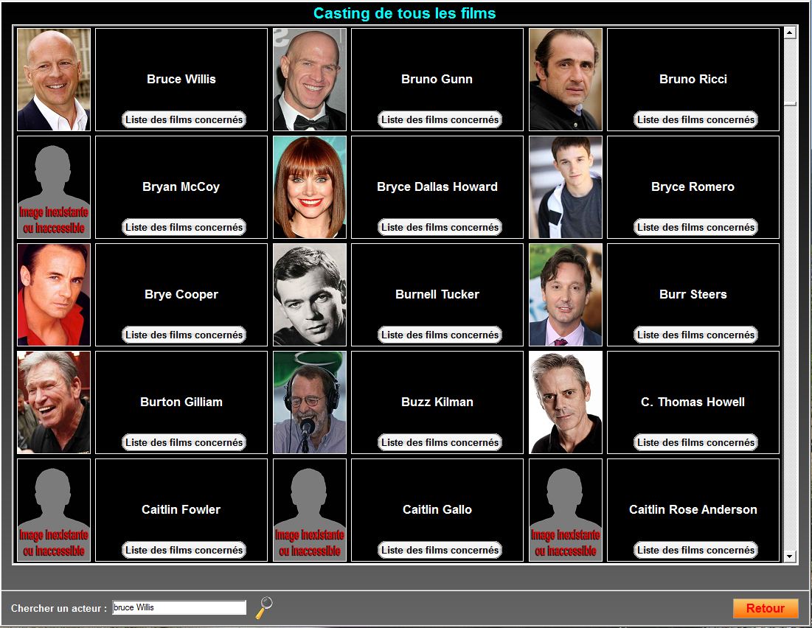Select the 'Bryce Romero' name label
Viewport: 812px width, 628px height.
tap(693, 187)
